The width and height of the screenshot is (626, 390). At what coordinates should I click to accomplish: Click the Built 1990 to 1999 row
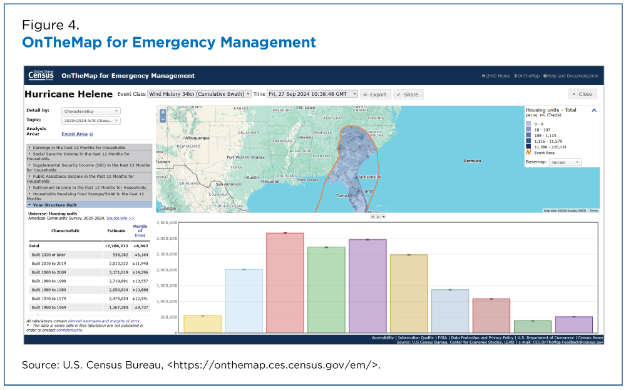pyautogui.click(x=89, y=281)
